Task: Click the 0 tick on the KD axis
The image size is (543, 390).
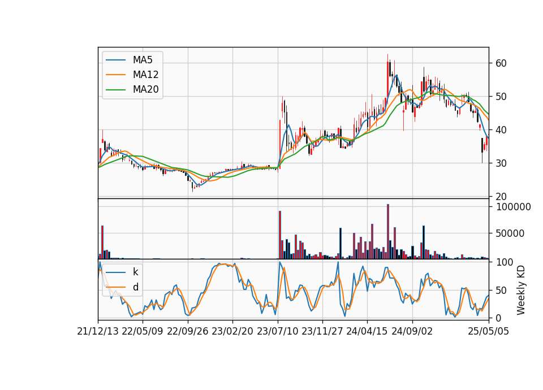Action: [x=498, y=318]
